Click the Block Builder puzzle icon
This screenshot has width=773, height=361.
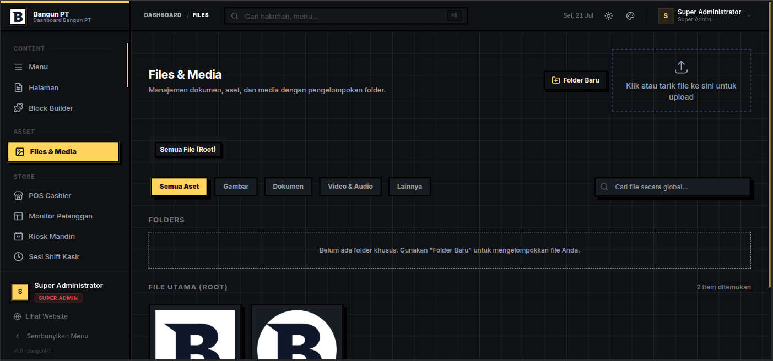click(18, 108)
